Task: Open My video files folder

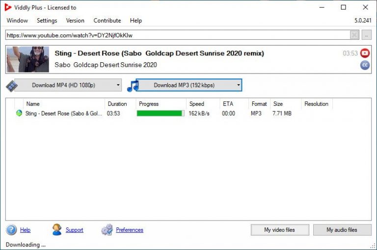Action: pos(280,230)
